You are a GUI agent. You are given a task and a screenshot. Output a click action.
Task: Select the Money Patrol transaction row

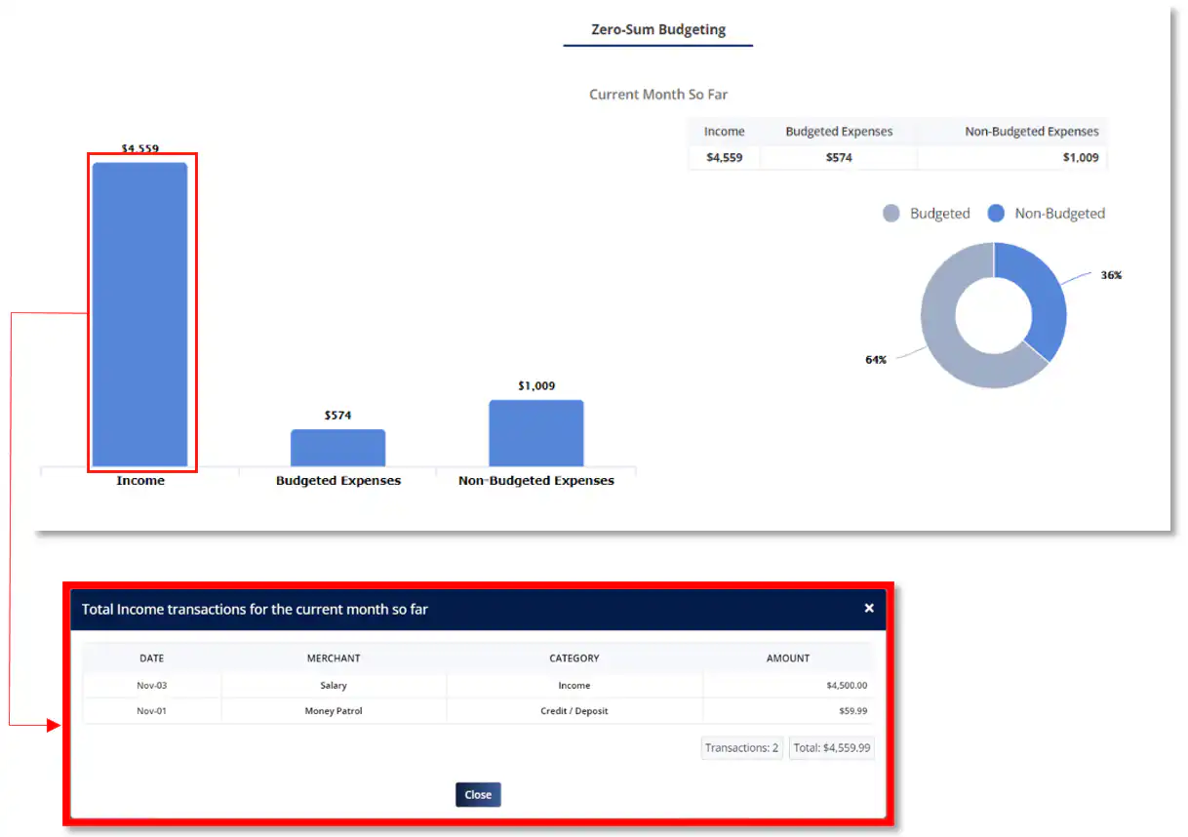pyautogui.click(x=334, y=711)
